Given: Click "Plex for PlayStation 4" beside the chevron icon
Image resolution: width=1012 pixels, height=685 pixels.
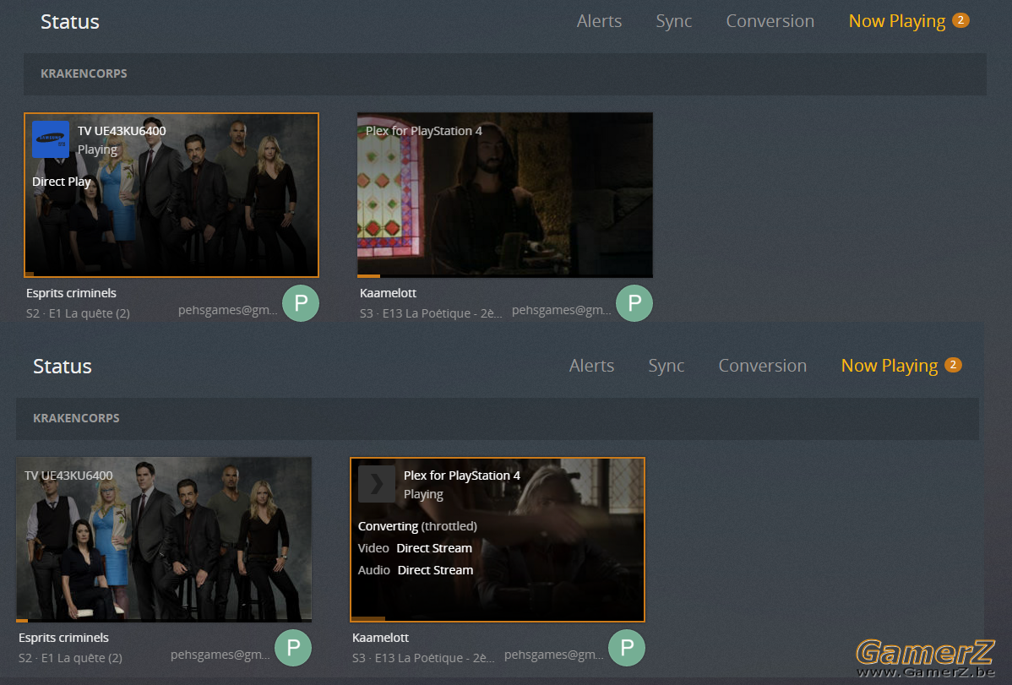Looking at the screenshot, I should (462, 476).
